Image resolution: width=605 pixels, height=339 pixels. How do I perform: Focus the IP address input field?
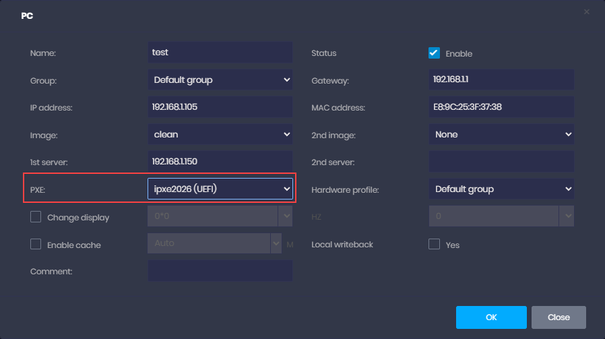220,107
